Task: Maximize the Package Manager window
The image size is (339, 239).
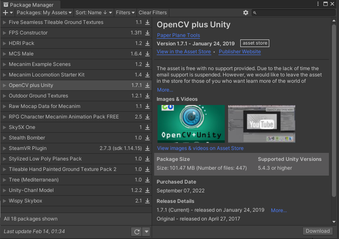Action: pyautogui.click(x=326, y=4)
